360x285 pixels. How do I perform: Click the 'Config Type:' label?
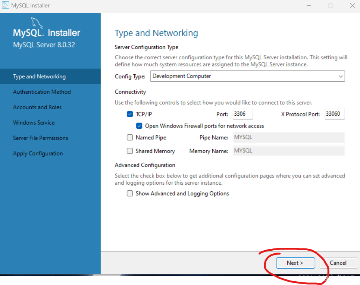click(130, 76)
